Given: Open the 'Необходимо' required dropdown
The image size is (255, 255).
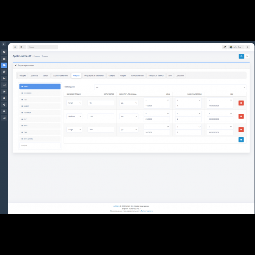Looking at the screenshot, I should tap(170, 87).
